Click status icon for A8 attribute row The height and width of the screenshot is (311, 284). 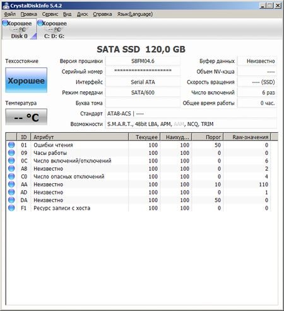pos(11,169)
